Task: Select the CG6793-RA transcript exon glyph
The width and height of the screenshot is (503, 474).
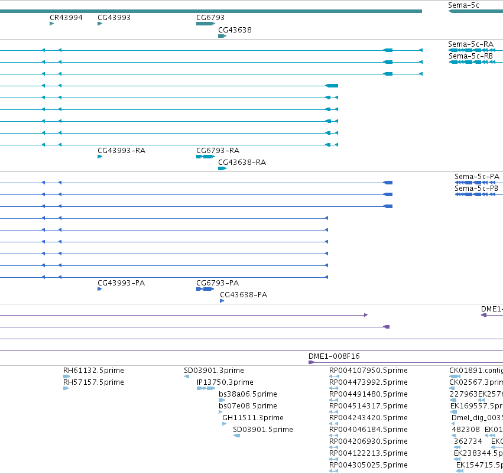Action: pyautogui.click(x=206, y=157)
